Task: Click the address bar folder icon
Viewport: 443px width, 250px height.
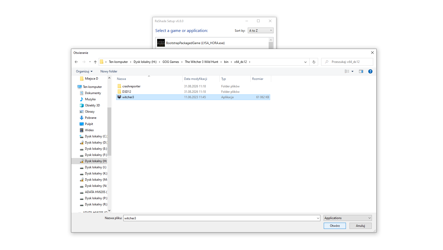Action: pyautogui.click(x=101, y=62)
